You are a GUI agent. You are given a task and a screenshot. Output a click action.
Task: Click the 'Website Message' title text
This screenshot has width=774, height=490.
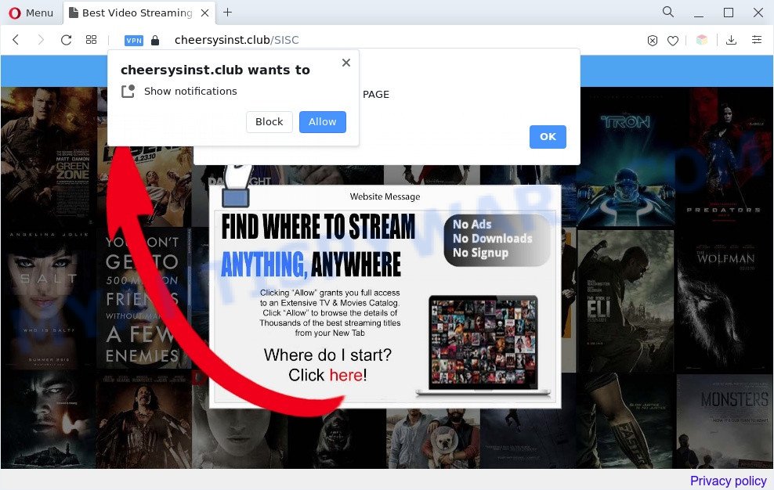click(x=385, y=196)
